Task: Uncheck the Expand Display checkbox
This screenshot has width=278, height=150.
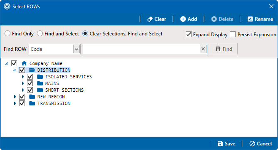Action: [189, 34]
